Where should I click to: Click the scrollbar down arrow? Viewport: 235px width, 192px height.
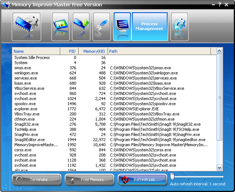[x=219, y=168]
